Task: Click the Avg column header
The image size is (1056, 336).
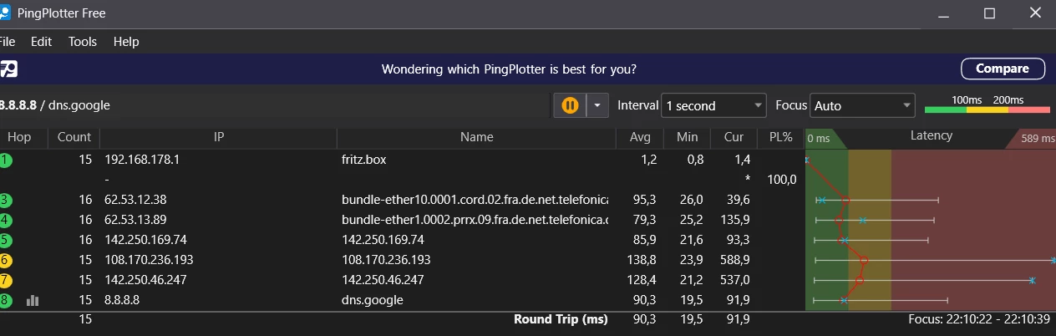Action: pos(639,137)
